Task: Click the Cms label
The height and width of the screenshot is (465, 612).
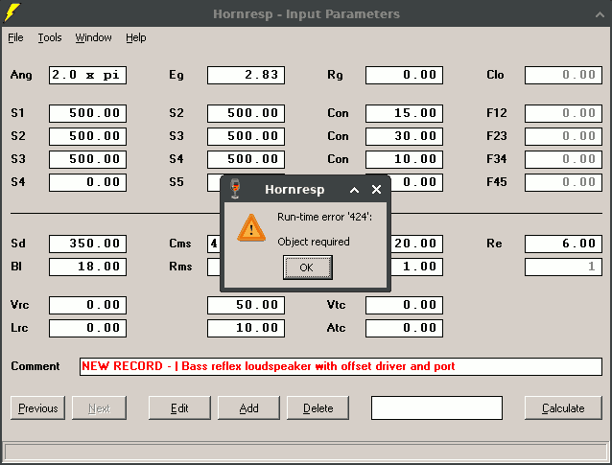Action: 180,244
